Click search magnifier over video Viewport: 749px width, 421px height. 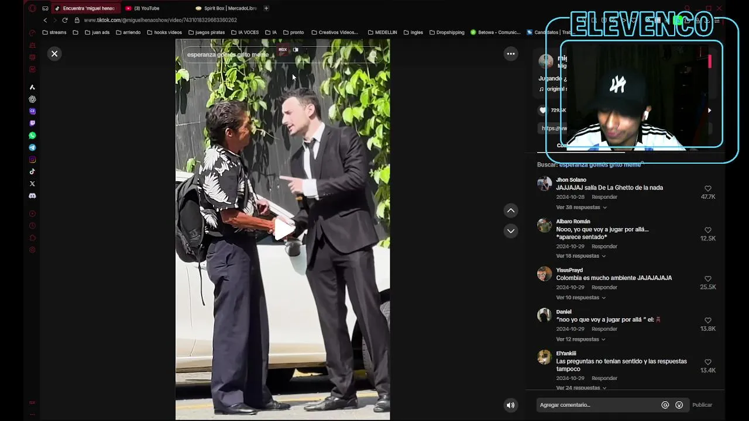coord(373,55)
